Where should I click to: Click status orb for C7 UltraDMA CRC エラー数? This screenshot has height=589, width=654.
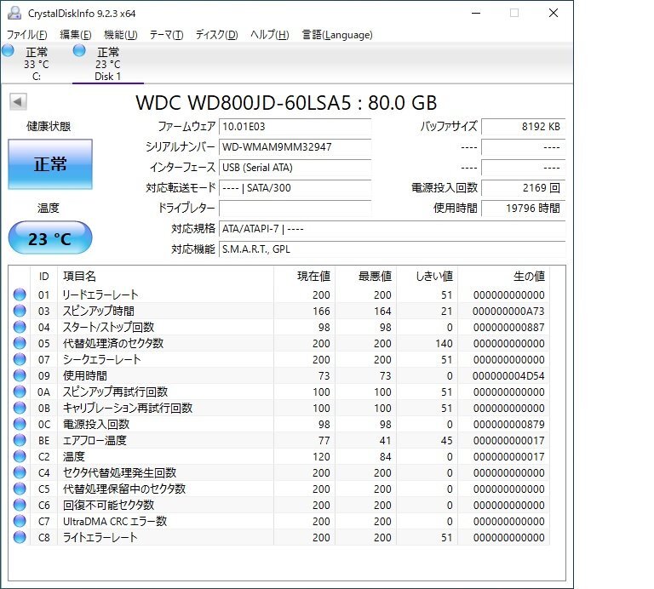20,521
